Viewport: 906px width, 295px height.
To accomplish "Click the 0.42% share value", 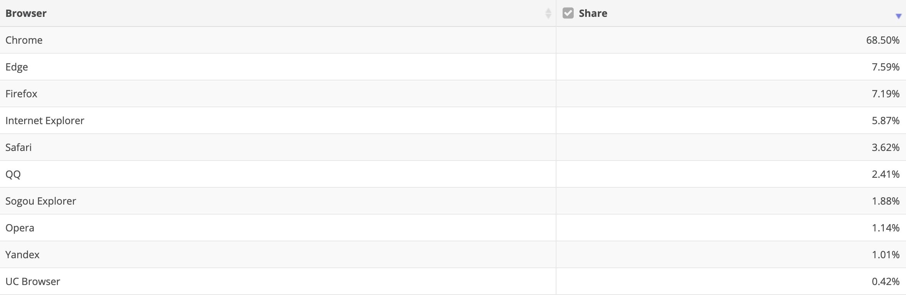I will coord(885,282).
